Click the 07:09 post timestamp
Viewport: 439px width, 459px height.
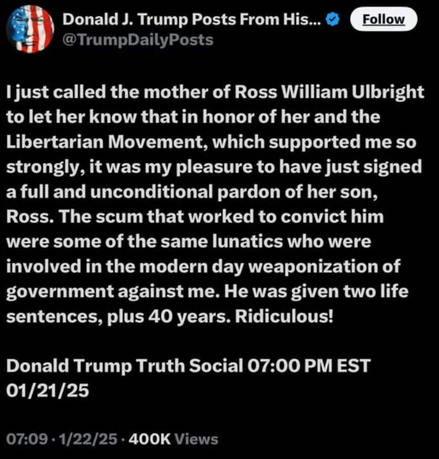27,439
